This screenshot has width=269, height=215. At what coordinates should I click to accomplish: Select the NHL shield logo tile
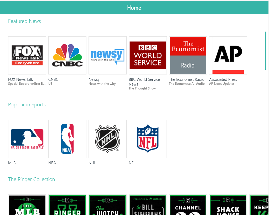[107, 139]
